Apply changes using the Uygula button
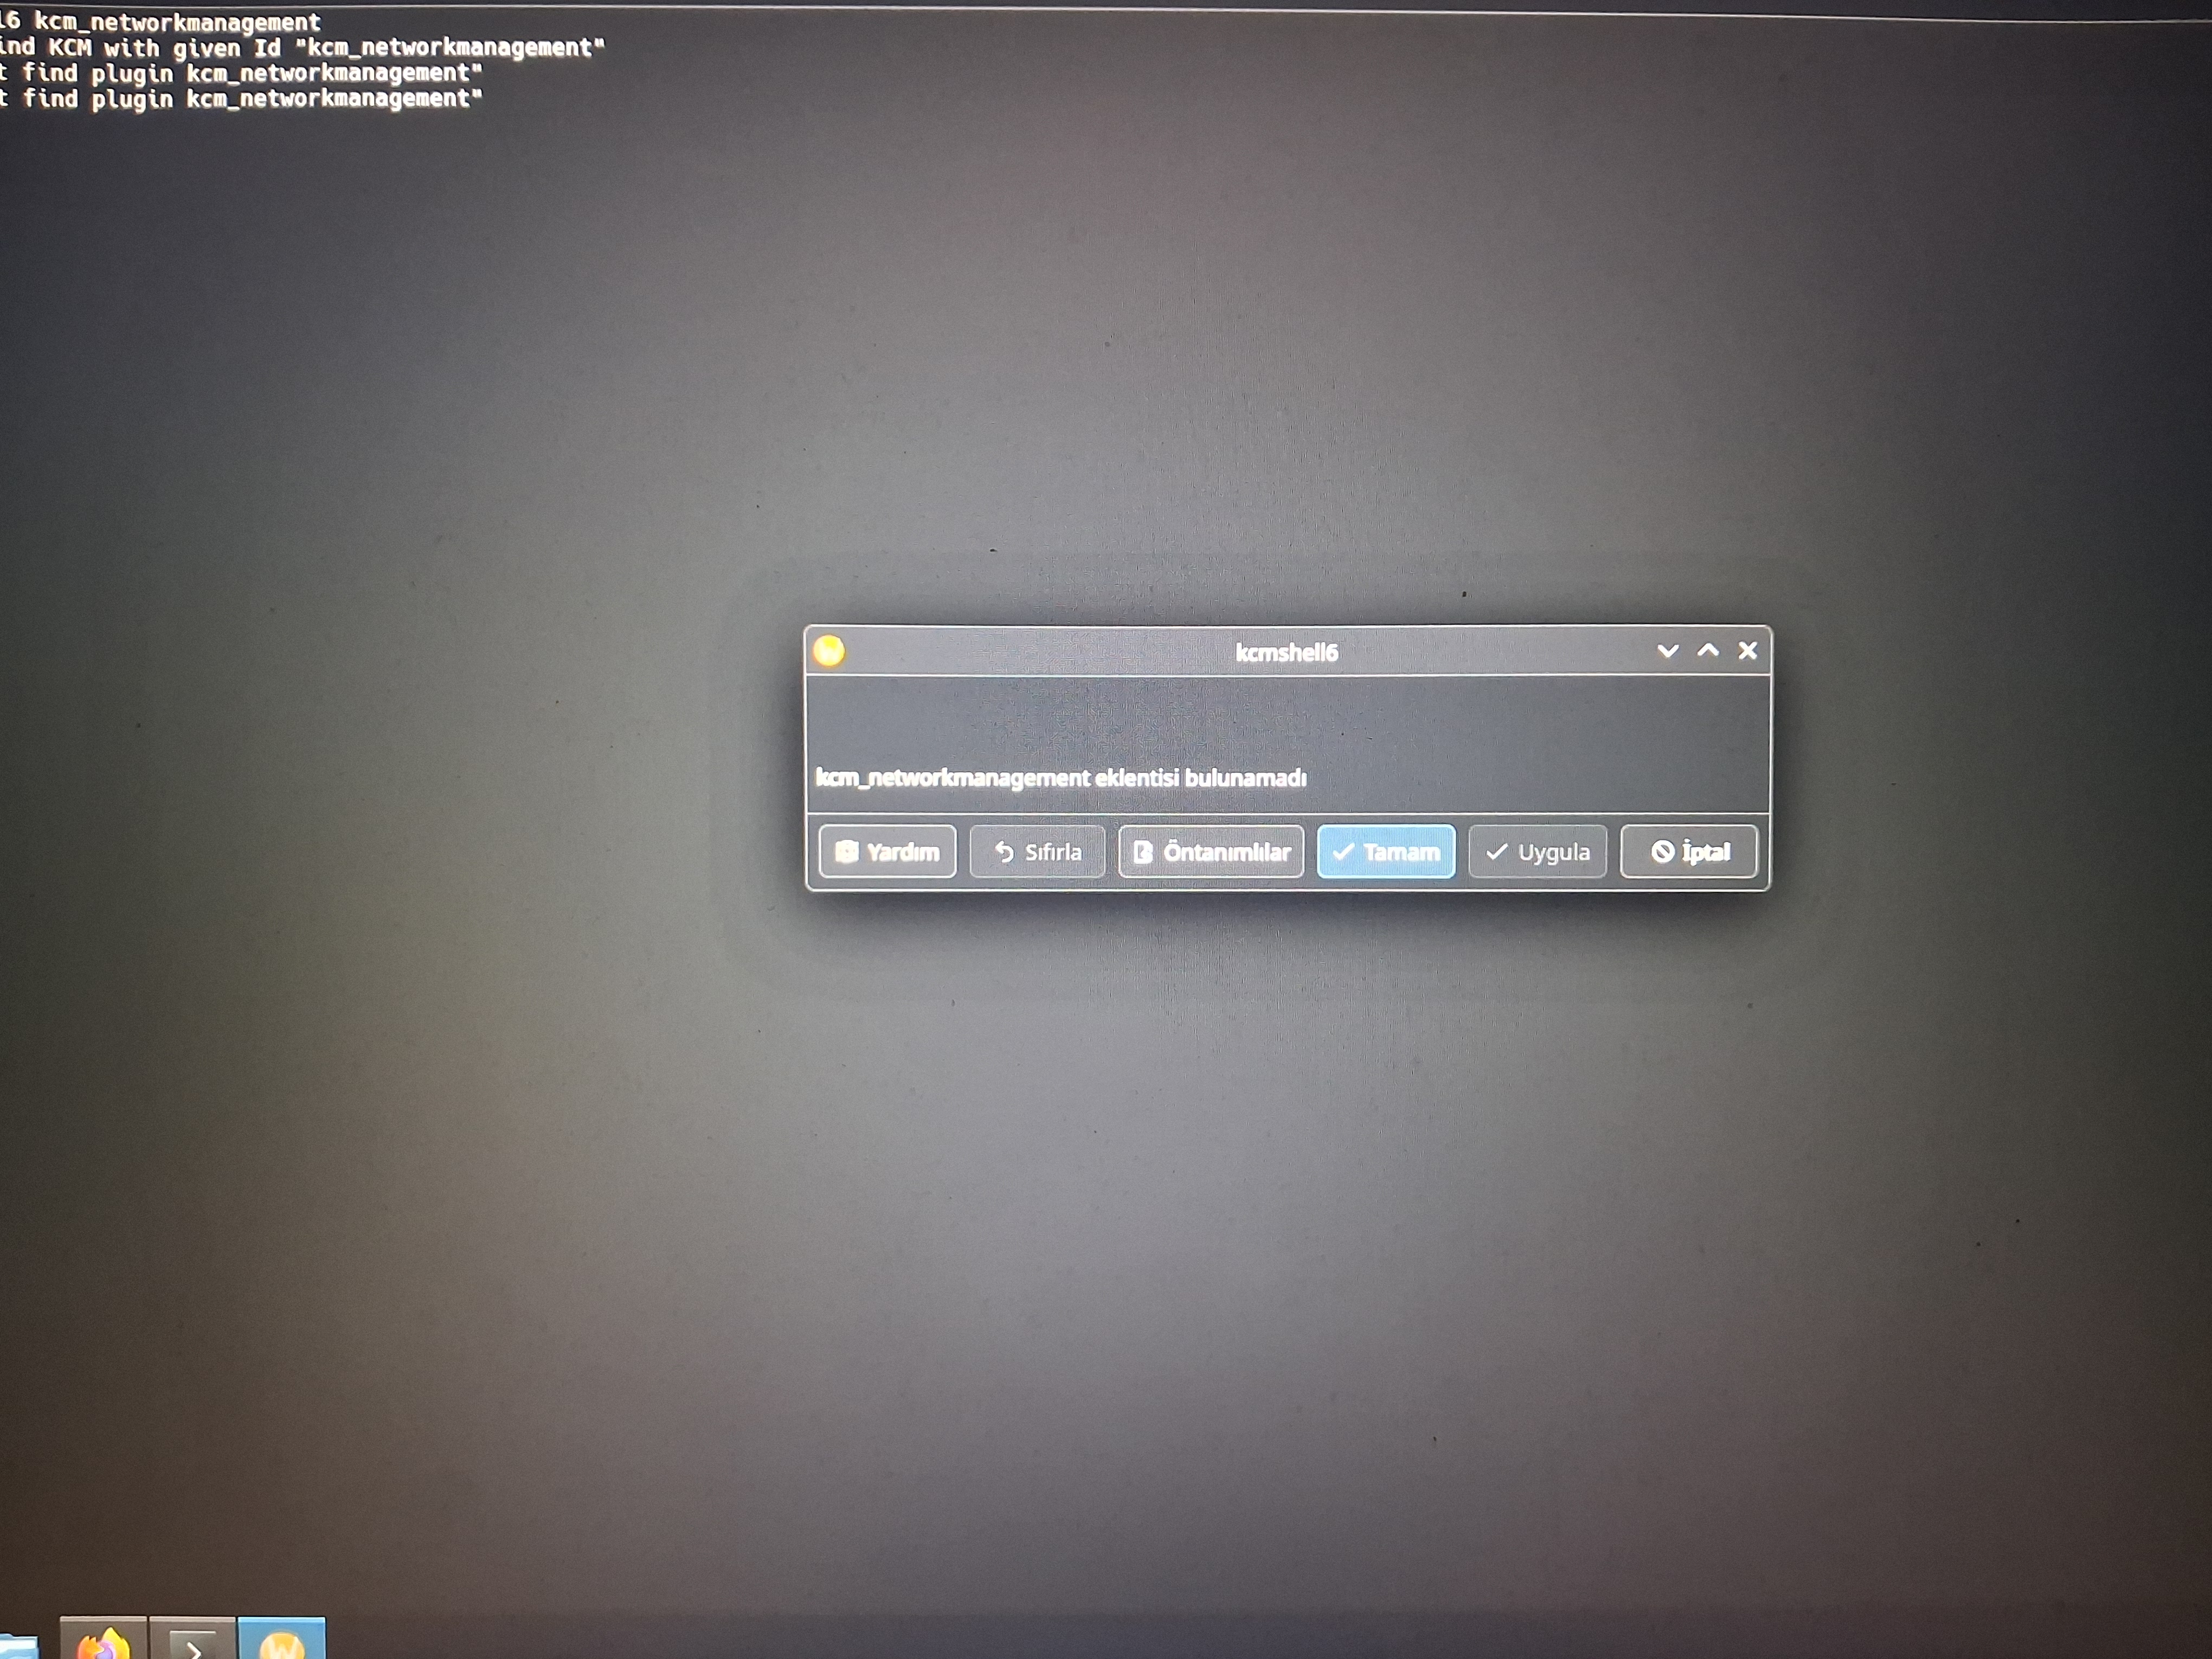The width and height of the screenshot is (2212, 1659). click(x=1537, y=852)
